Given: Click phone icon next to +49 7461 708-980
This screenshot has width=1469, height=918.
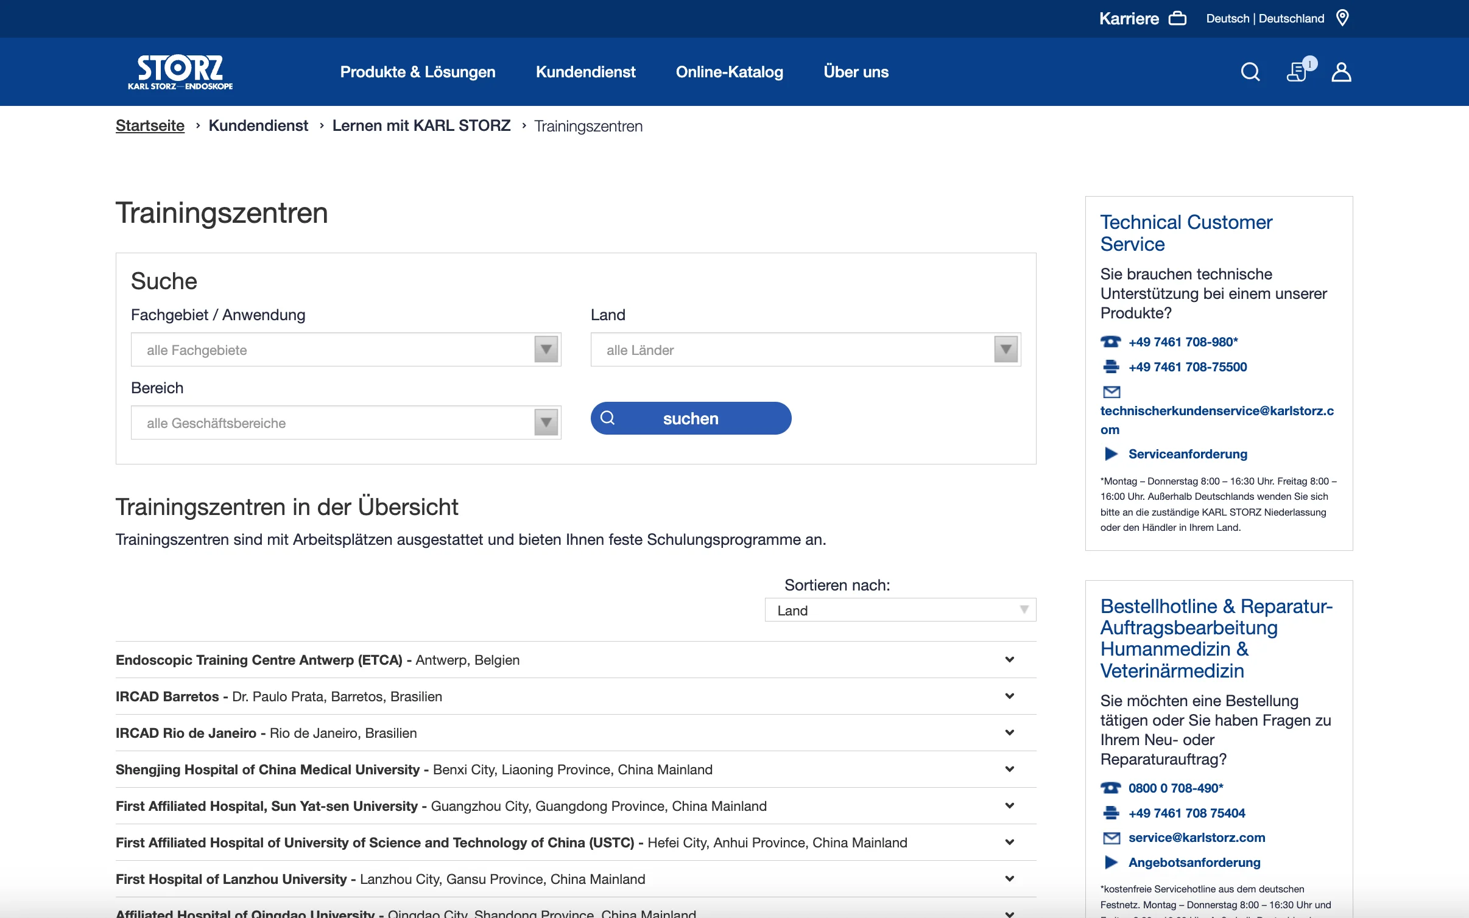Looking at the screenshot, I should point(1111,342).
